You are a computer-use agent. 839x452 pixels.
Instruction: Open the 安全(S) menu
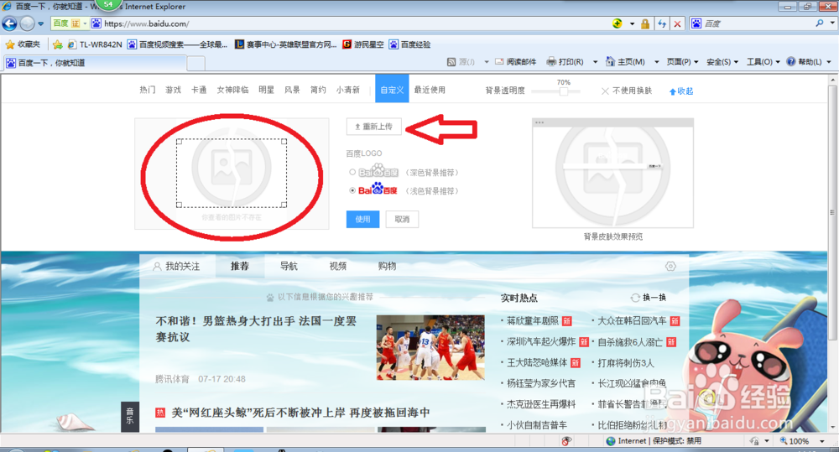(x=722, y=62)
